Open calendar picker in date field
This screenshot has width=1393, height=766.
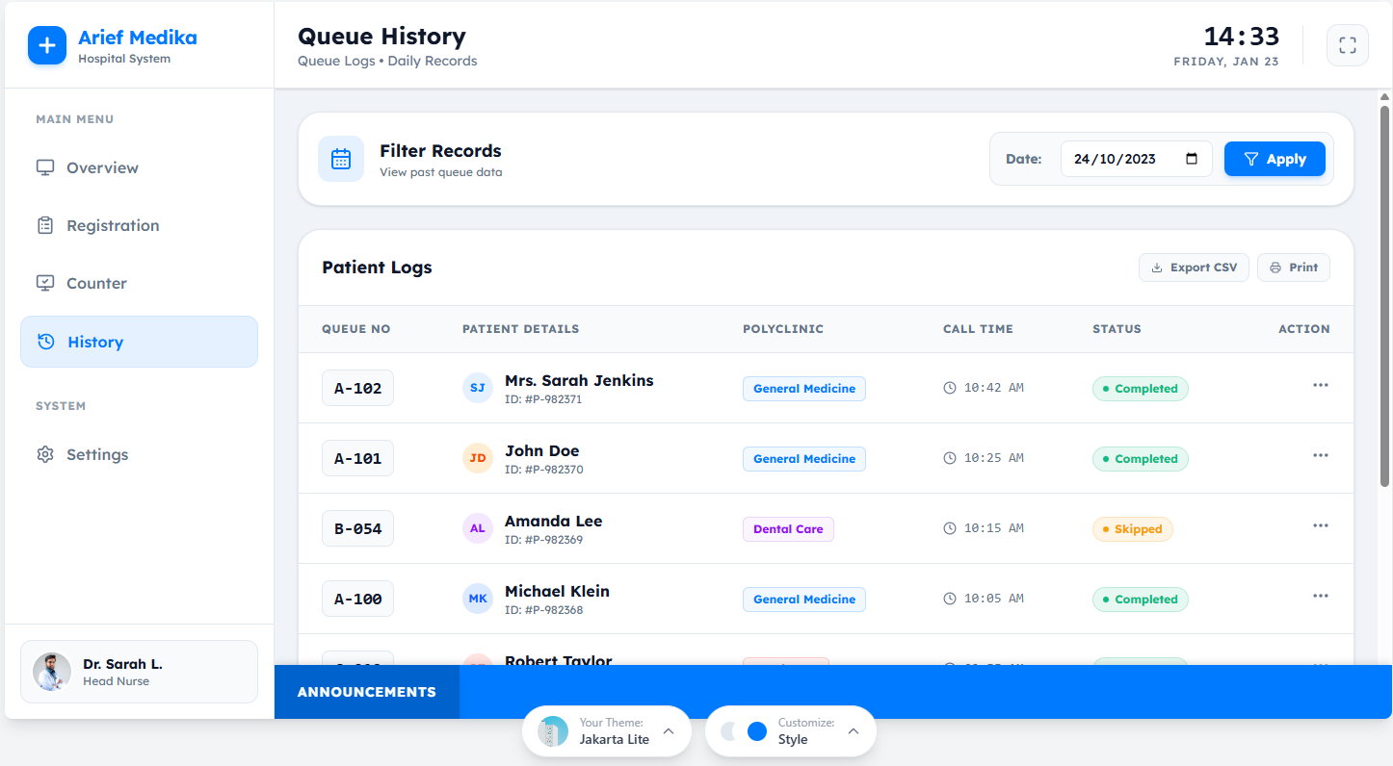[1192, 159]
